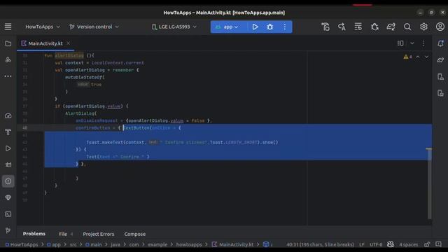Open the App Quality Insights icon
The height and width of the screenshot is (252, 448).
click(8, 197)
